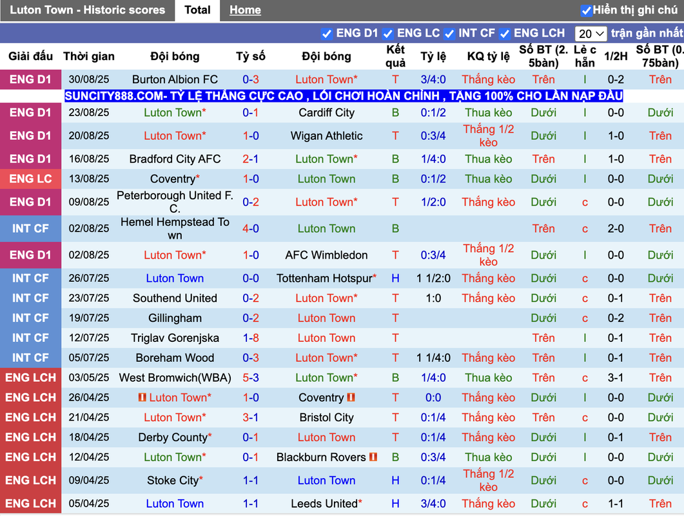Viewport: 684px width, 516px height.
Task: Click the SUNCITY888.COM advertisement banner
Action: (x=344, y=96)
